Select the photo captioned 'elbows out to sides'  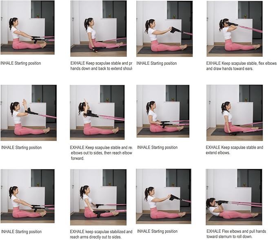97,112
